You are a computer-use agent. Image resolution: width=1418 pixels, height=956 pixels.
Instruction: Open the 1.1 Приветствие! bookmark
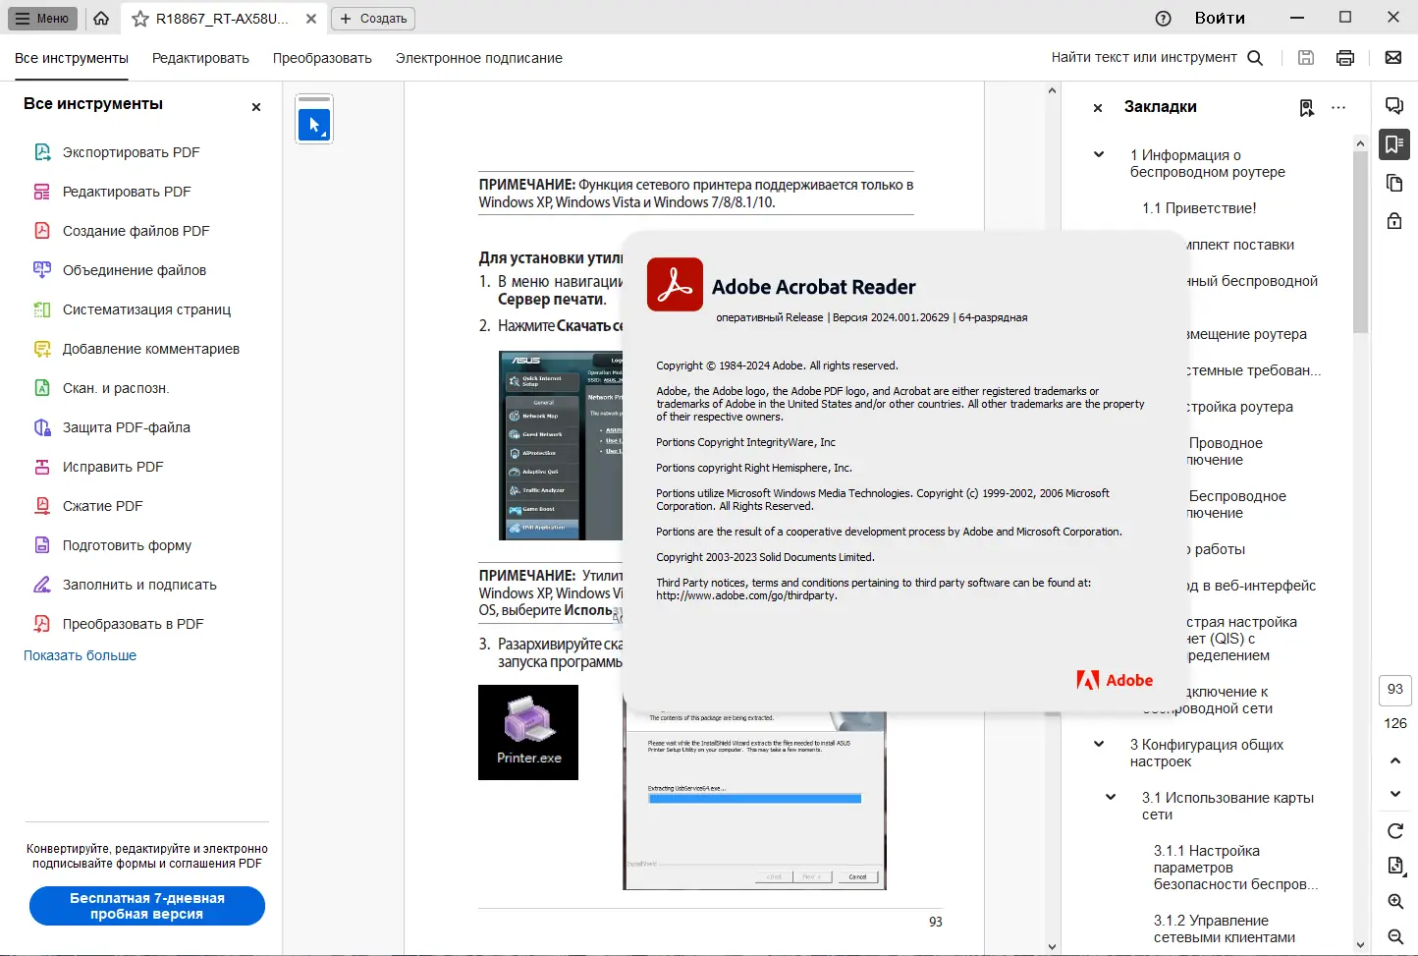pyautogui.click(x=1199, y=208)
